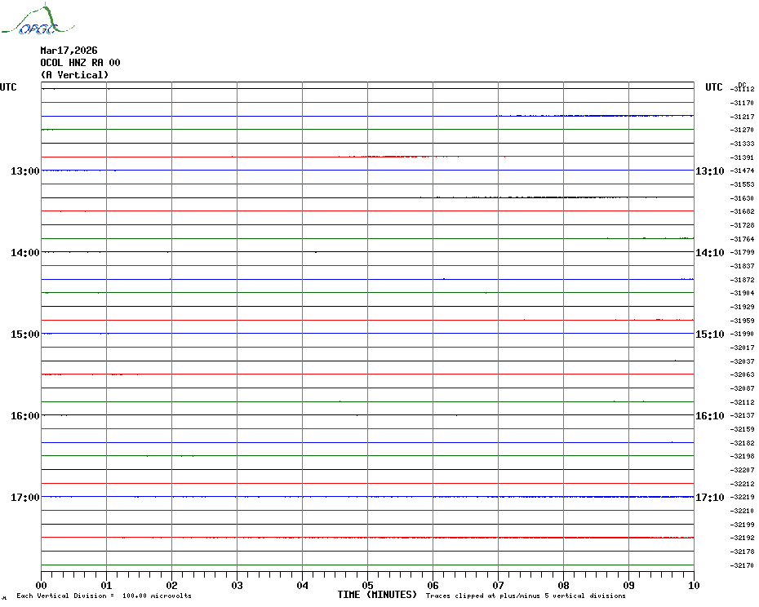Screen dimensions: 759x607
Task: Click the Each Vertical Division scale note
Action: click(104, 596)
